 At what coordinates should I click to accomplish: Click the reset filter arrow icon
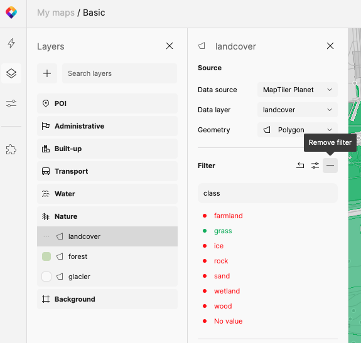click(x=300, y=166)
